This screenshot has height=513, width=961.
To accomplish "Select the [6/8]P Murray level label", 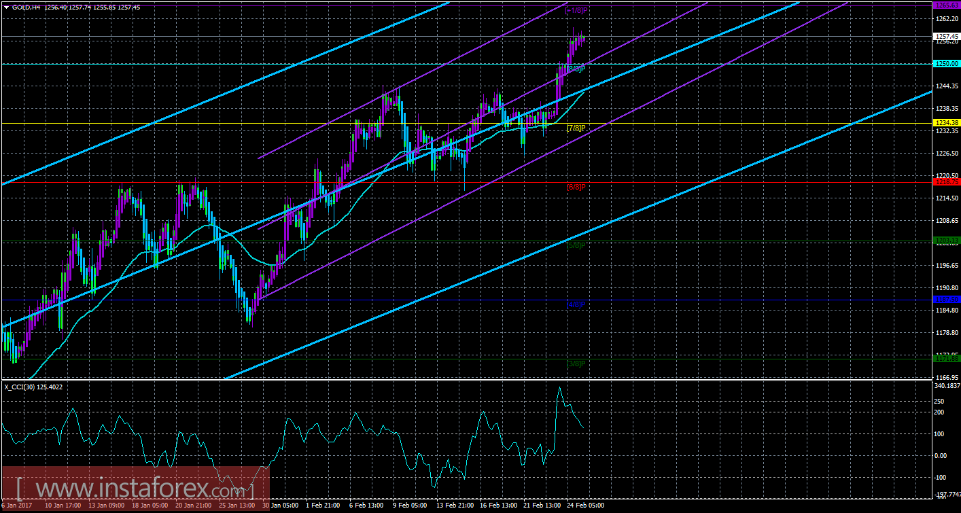I will coord(576,187).
